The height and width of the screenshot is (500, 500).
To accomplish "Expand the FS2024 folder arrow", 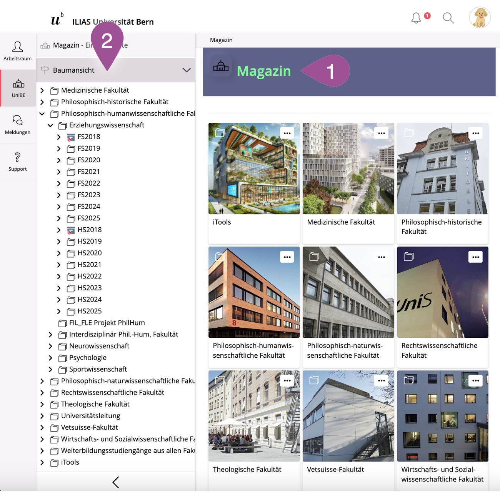I will [59, 207].
